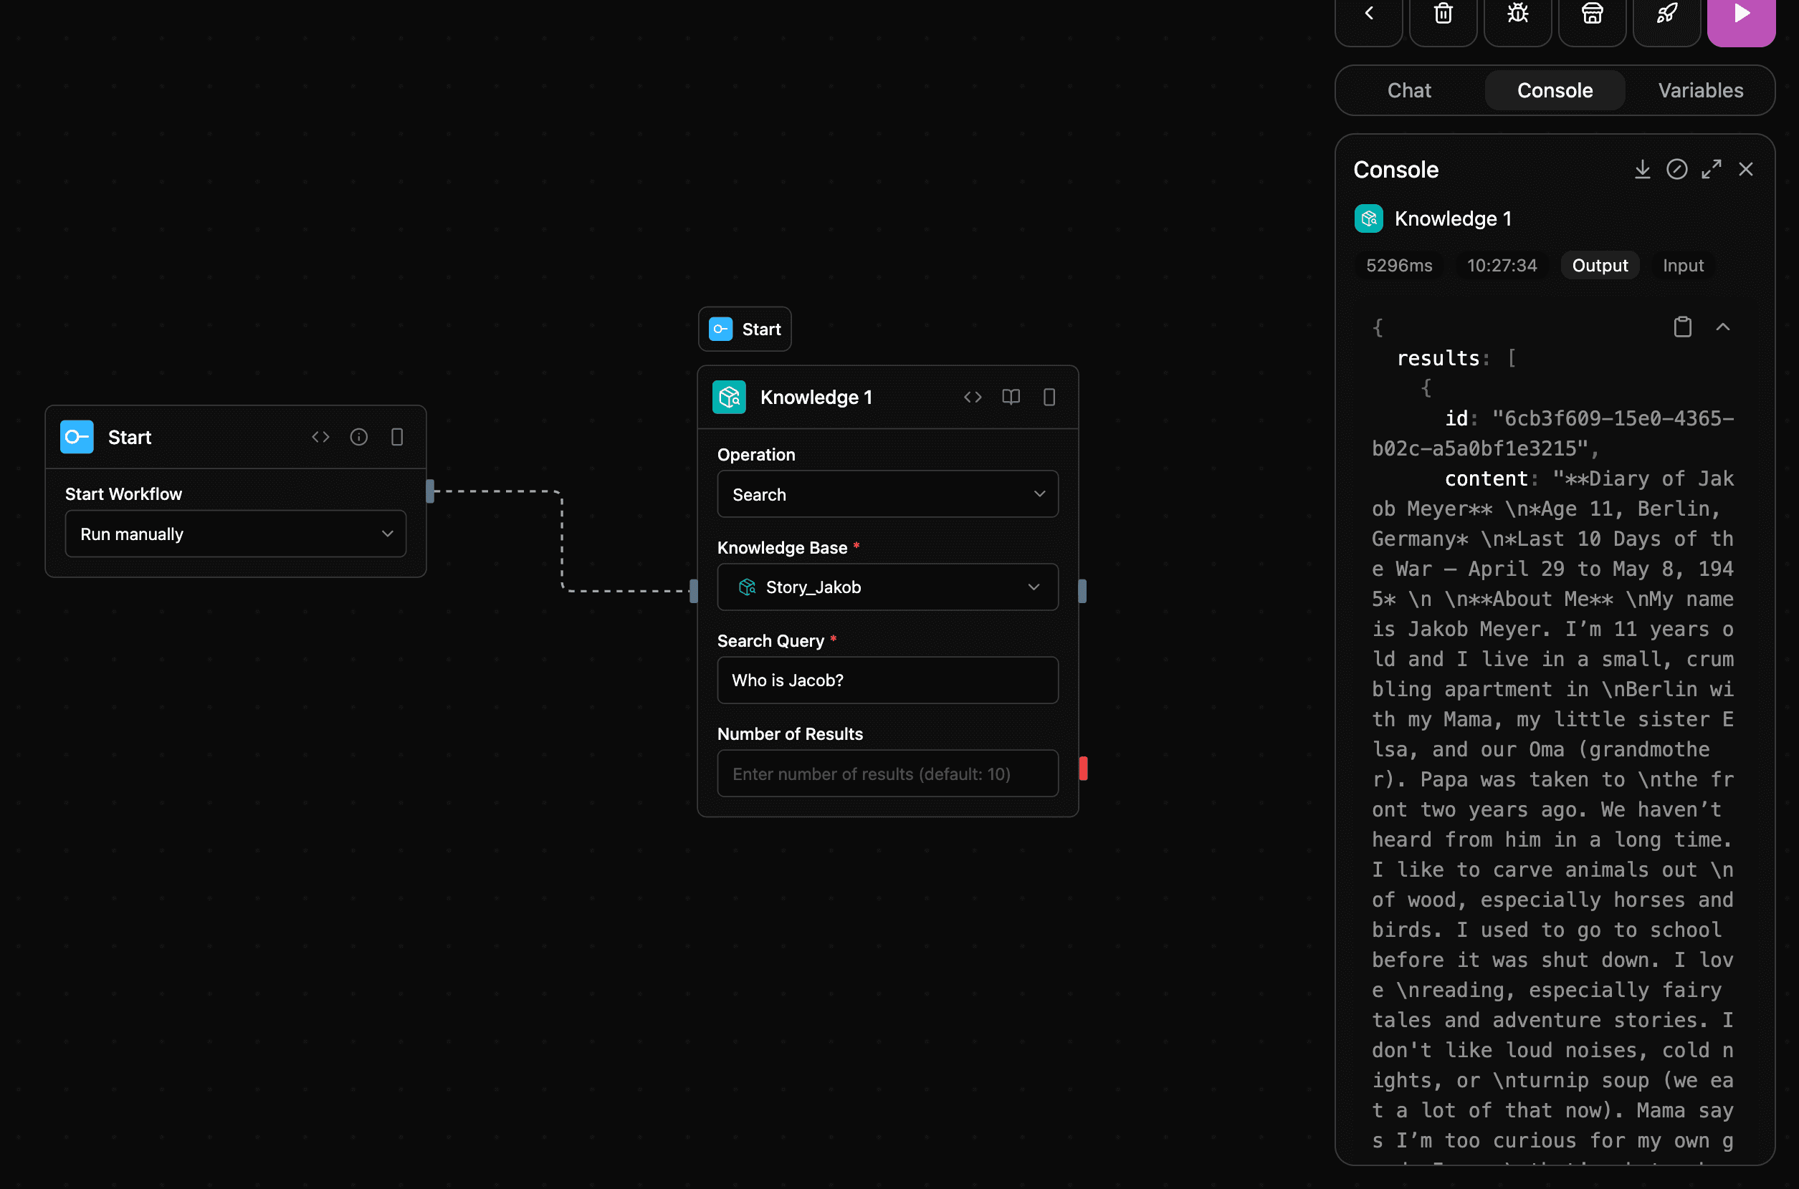View Start node info
The image size is (1799, 1189).
pyautogui.click(x=359, y=437)
